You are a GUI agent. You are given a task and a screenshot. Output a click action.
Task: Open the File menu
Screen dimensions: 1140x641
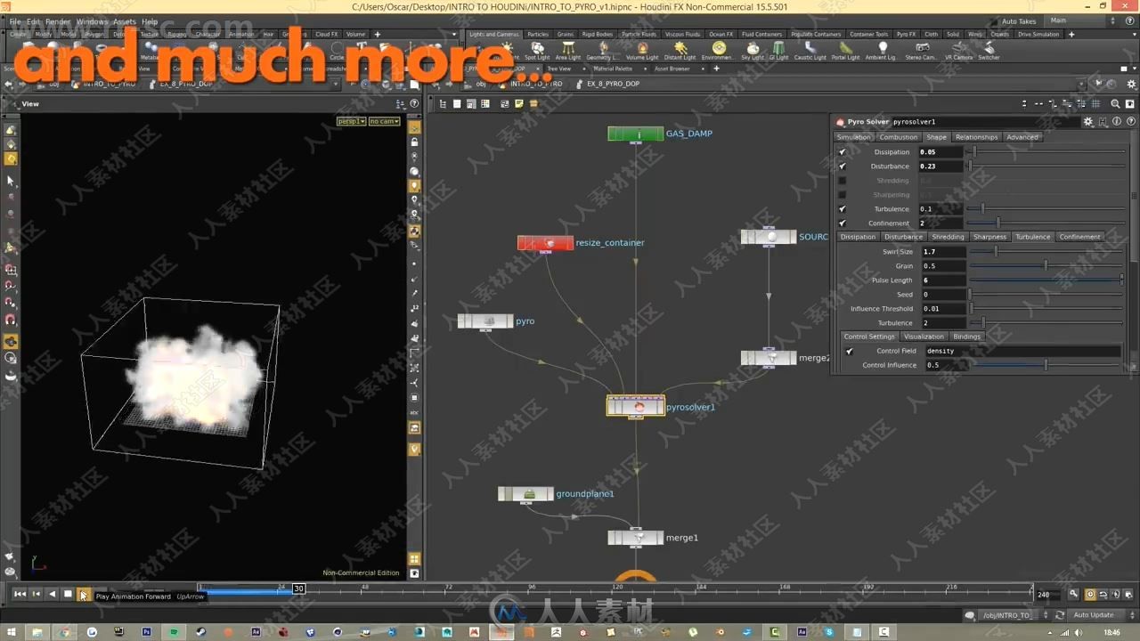point(15,21)
